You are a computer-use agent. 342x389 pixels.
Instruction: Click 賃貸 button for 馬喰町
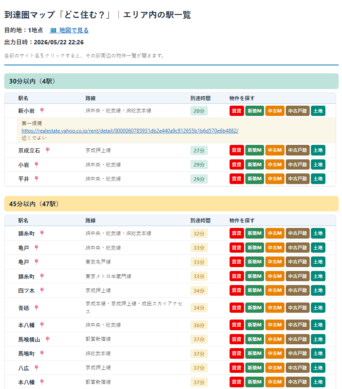(x=237, y=353)
